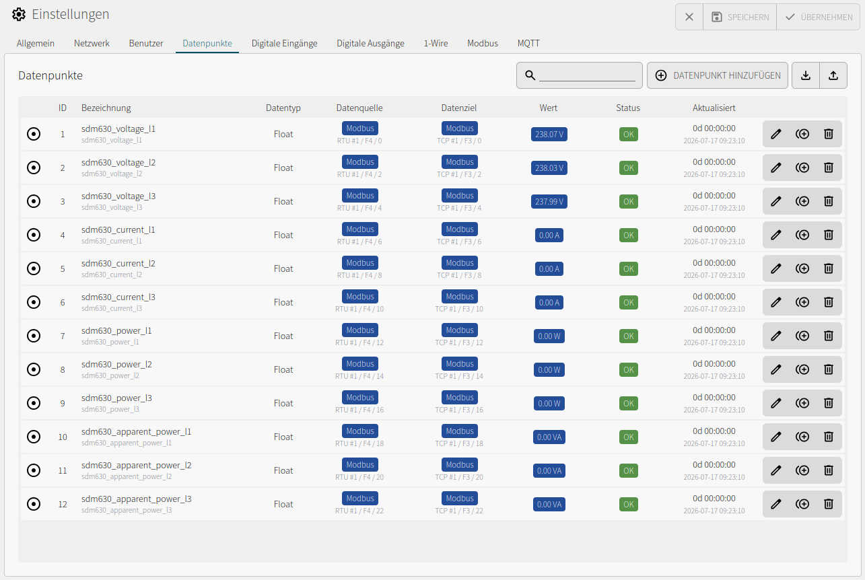Click Datenpunkt hinzufügen button
The image size is (865, 580).
click(x=718, y=75)
